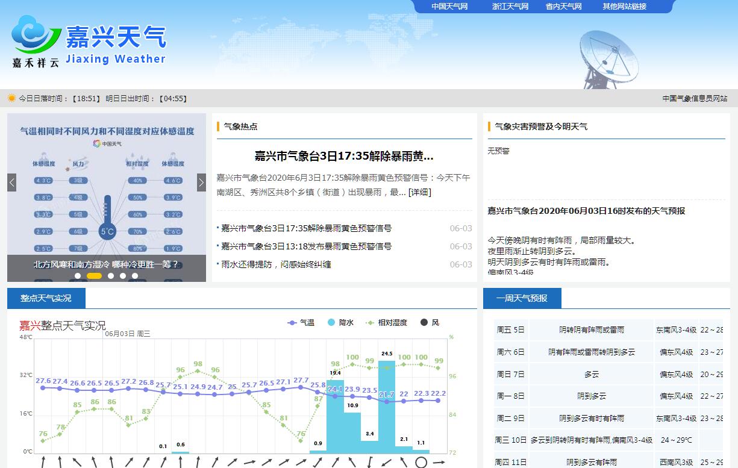This screenshot has height=468, width=738.
Task: Expand the 其他网站链接 menu
Action: (x=624, y=7)
